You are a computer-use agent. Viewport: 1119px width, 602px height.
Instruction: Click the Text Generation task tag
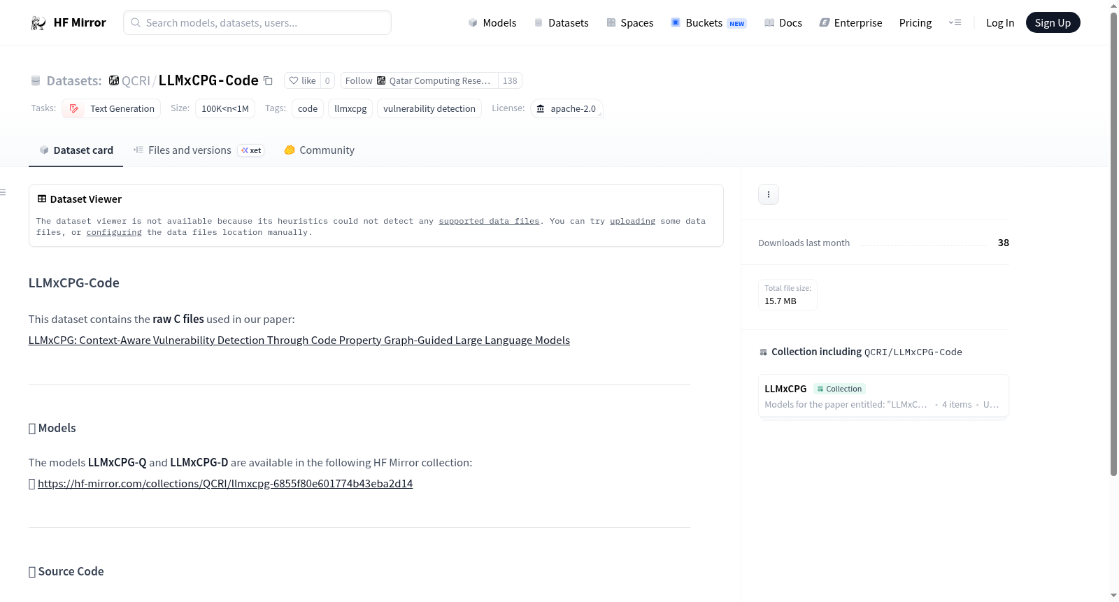coord(111,108)
